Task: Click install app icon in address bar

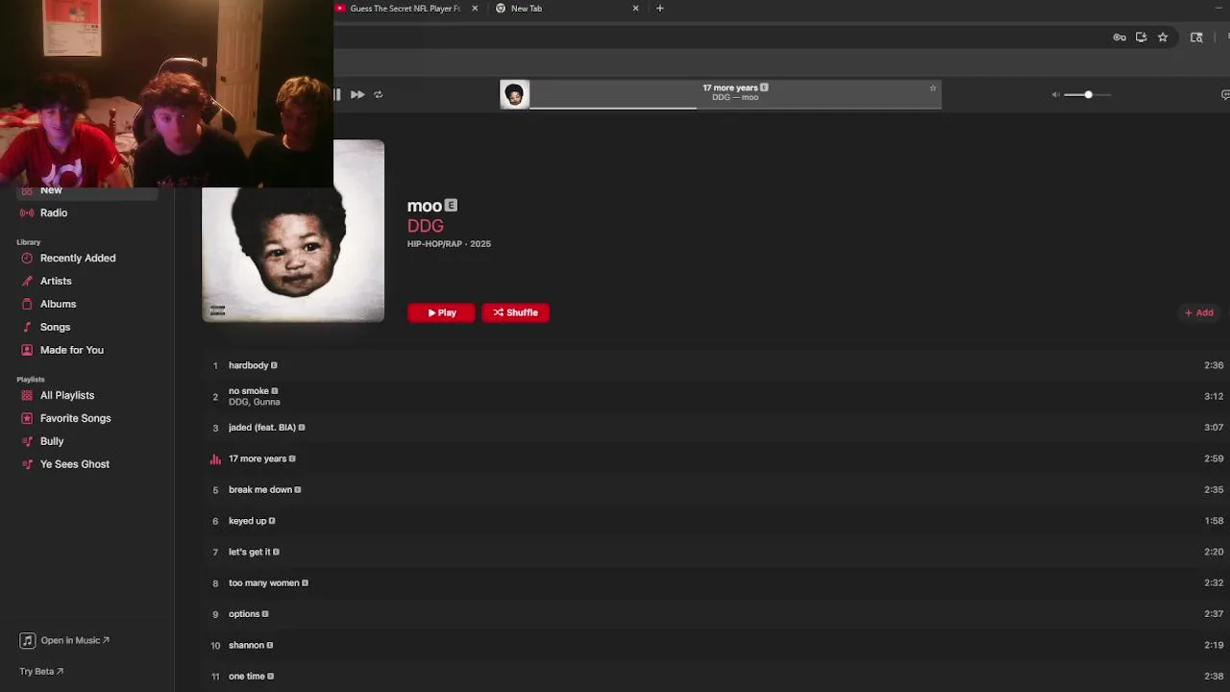Action: [x=1141, y=37]
